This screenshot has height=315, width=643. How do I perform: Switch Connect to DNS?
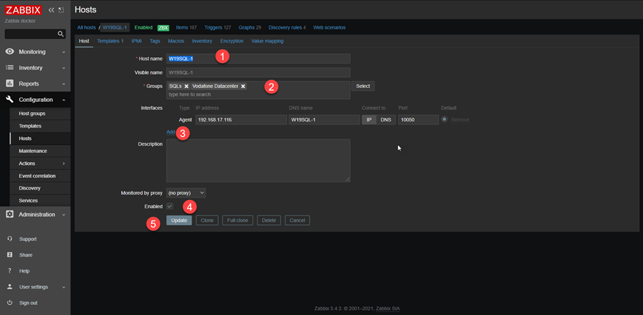click(386, 119)
